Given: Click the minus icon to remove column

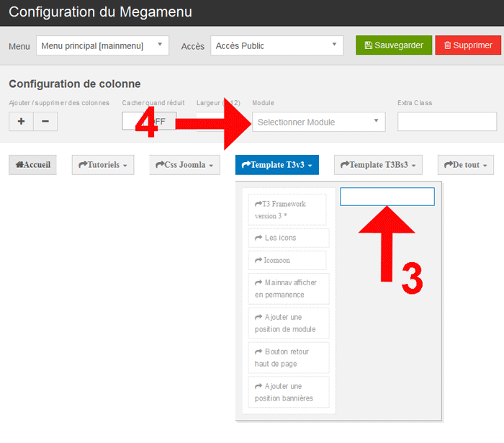Looking at the screenshot, I should (45, 122).
